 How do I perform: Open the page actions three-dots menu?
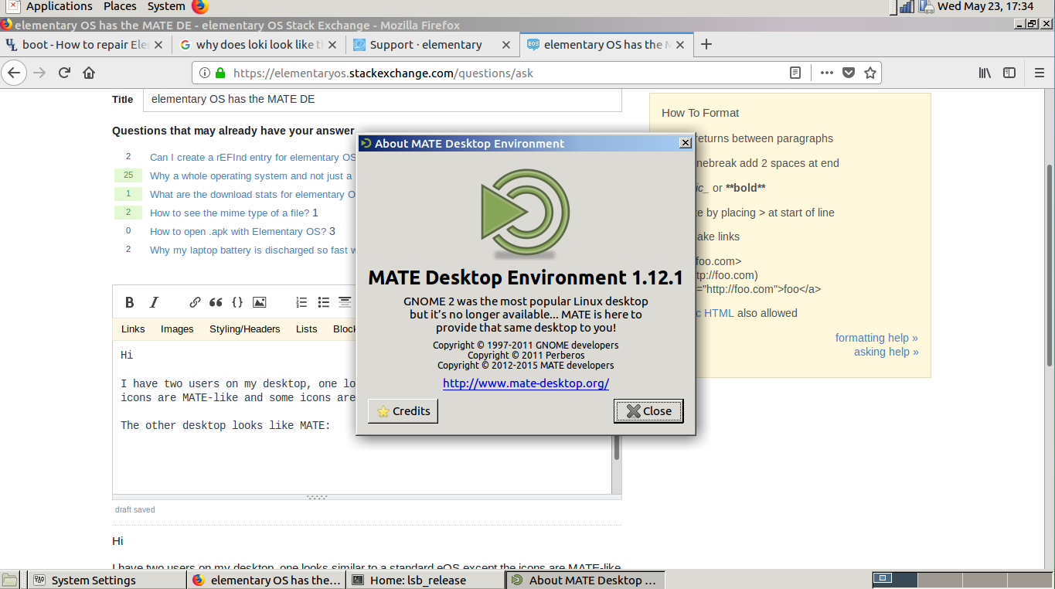pos(826,73)
